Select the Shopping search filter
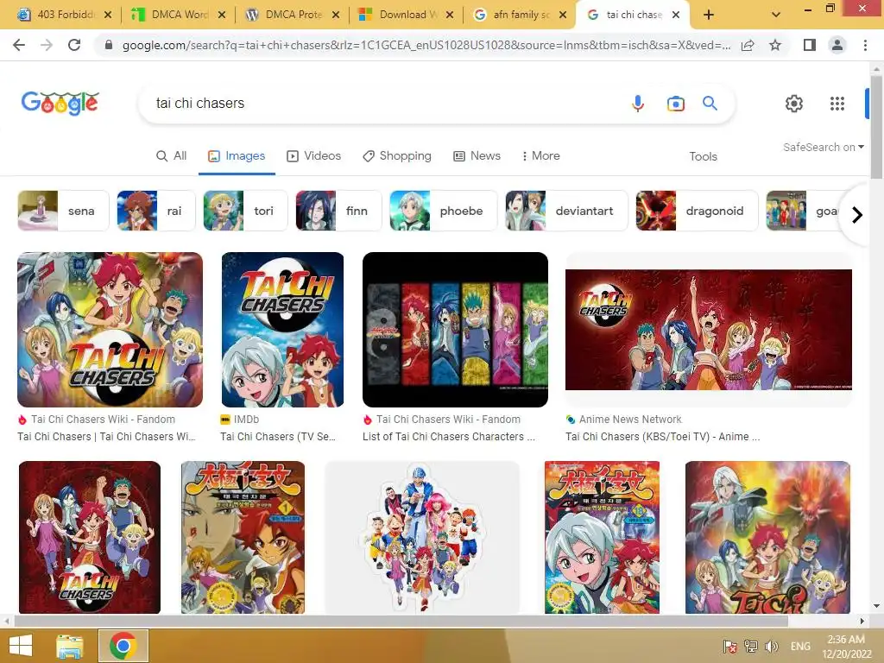The width and height of the screenshot is (884, 663). (x=397, y=156)
